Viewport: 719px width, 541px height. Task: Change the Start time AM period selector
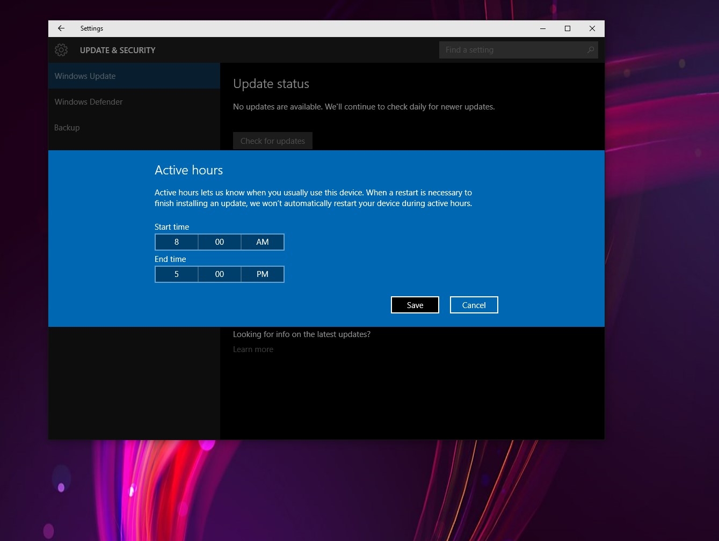[x=263, y=242]
